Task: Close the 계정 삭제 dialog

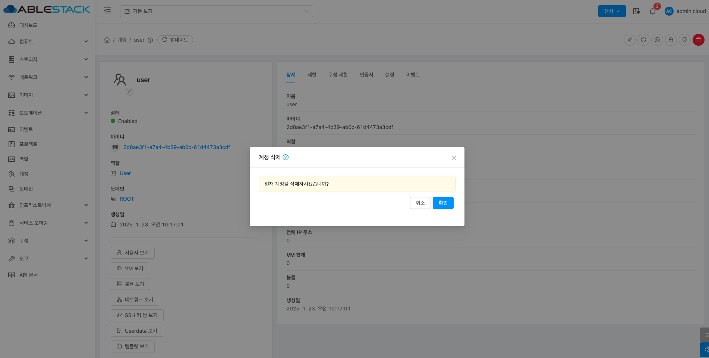Action: [454, 158]
